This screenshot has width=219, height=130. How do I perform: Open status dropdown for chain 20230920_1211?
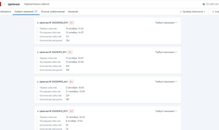point(166,23)
